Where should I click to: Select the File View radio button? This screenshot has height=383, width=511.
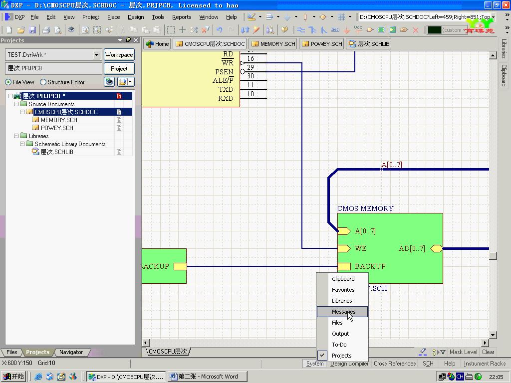8,82
